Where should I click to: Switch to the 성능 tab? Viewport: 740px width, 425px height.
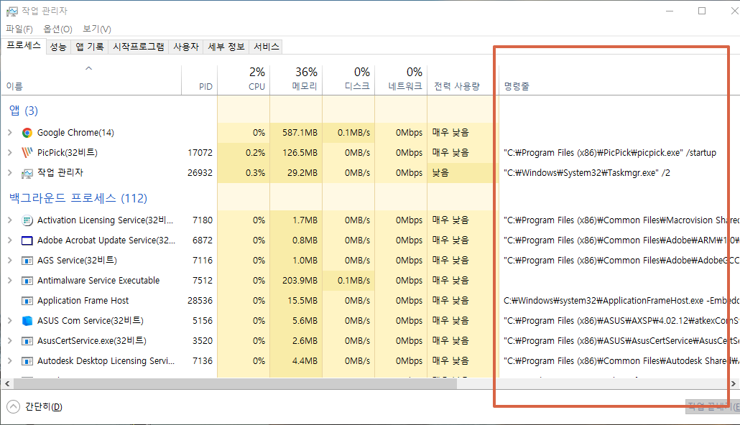point(57,46)
